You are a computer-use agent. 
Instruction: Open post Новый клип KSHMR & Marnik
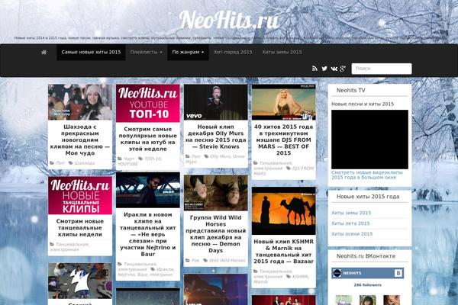pyautogui.click(x=284, y=252)
